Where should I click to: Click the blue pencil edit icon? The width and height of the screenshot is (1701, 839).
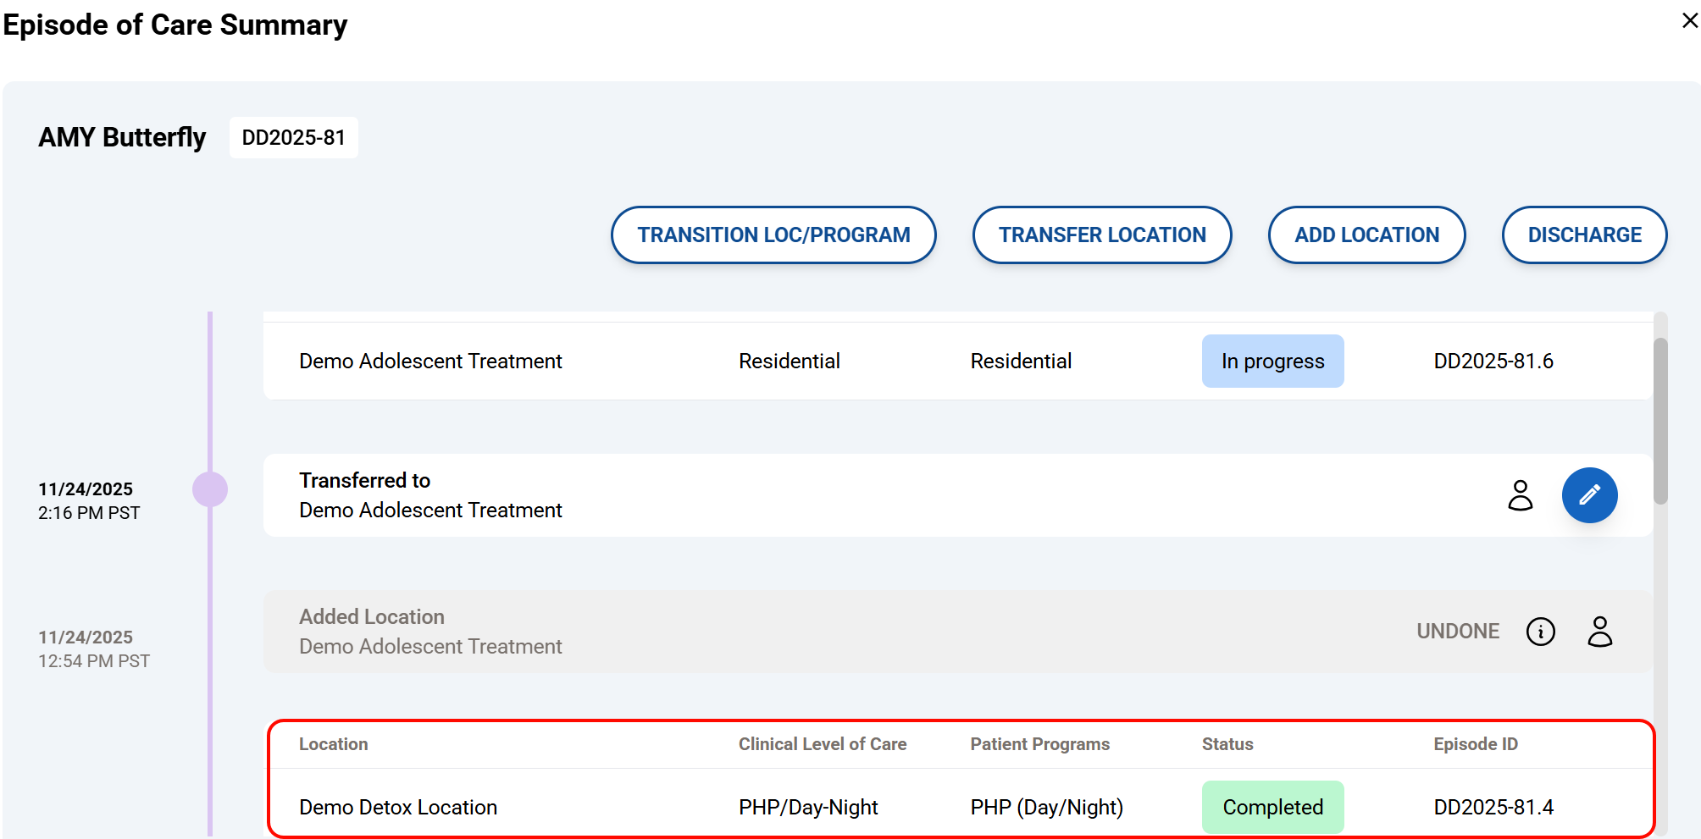click(1589, 495)
